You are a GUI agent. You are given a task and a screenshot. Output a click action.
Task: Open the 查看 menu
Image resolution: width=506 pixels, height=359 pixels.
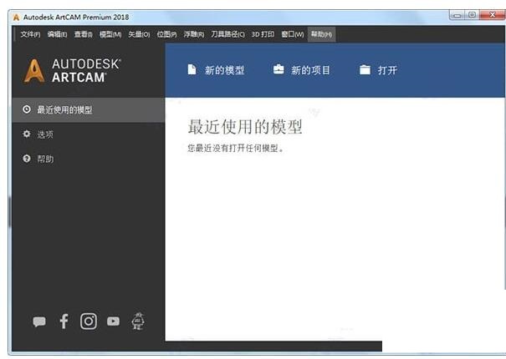tap(84, 34)
